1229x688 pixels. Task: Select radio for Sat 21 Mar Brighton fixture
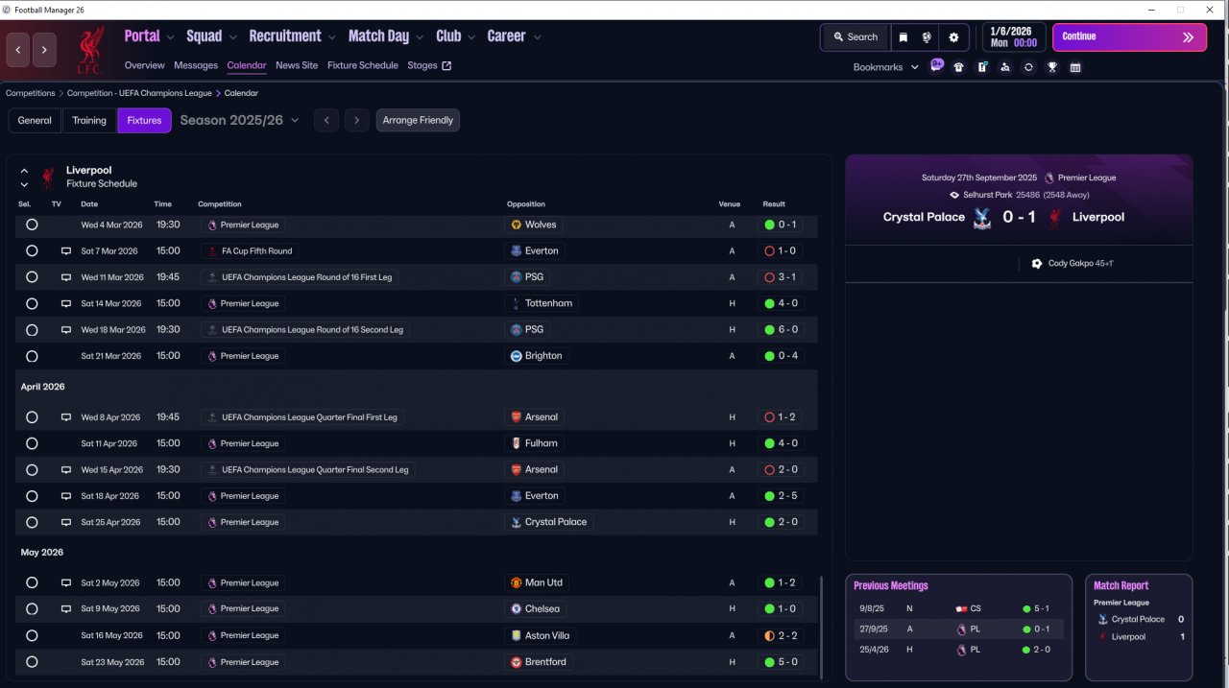[x=32, y=356]
